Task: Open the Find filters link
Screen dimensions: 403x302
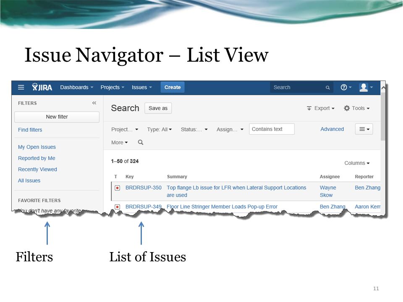Action: pos(30,130)
